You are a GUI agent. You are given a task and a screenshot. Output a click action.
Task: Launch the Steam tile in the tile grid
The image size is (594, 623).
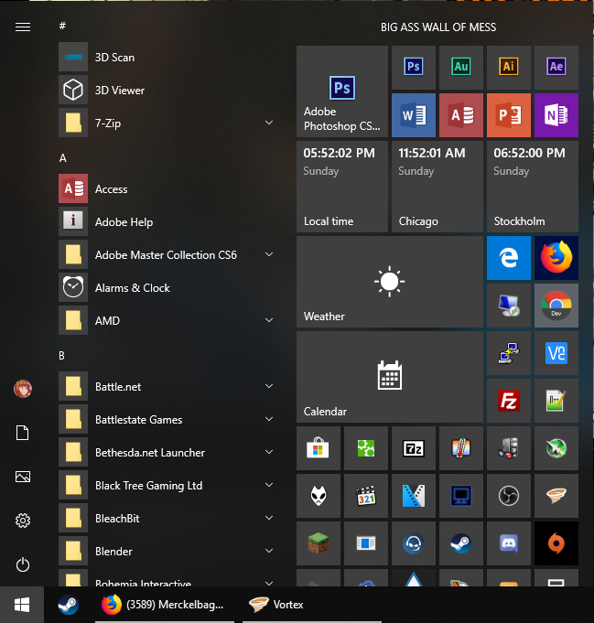[x=461, y=543]
